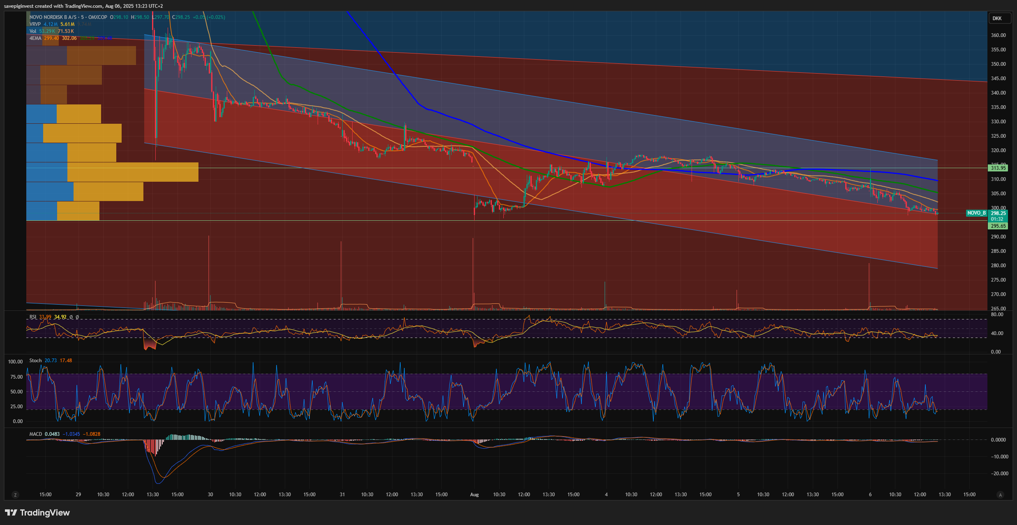Screen dimensions: 1017x525
Task: Select the RSI indicator legend
Action: click(33, 317)
